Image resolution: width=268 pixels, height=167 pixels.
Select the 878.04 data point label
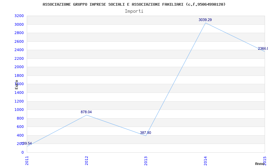86,112
